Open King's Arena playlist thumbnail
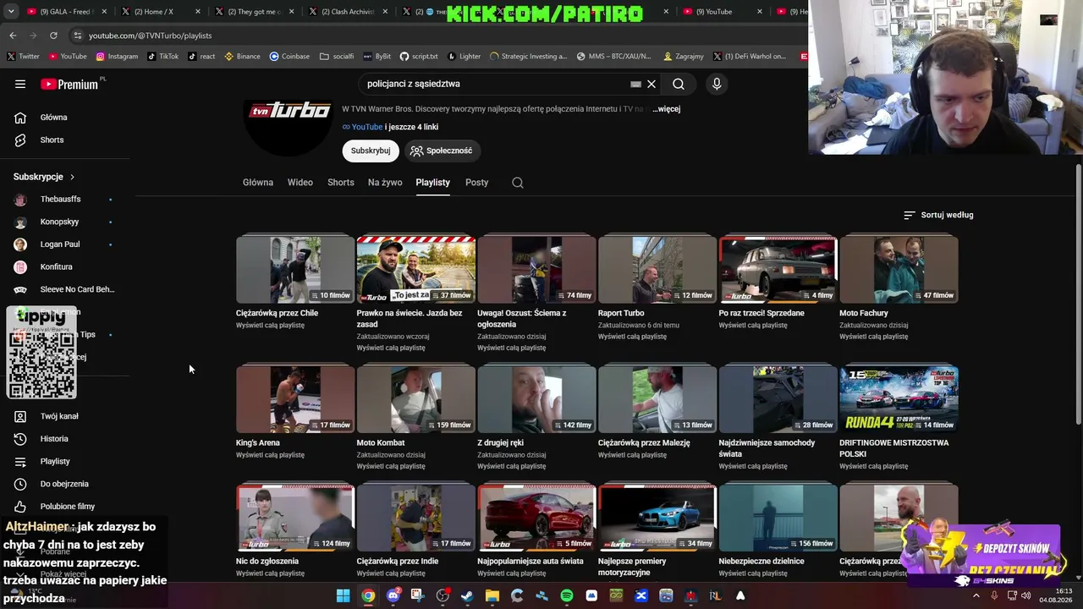 [x=295, y=399]
